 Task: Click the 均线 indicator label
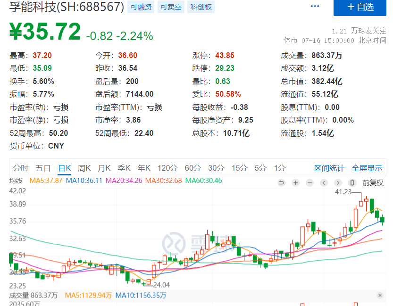(x=16, y=181)
